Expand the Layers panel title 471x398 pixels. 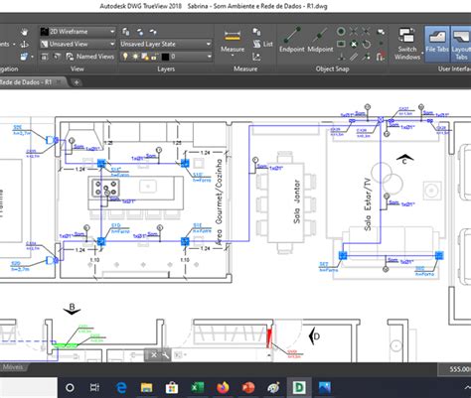(166, 68)
